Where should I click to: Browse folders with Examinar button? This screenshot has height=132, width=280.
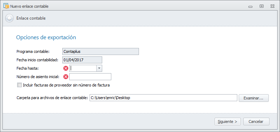[x=253, y=98]
